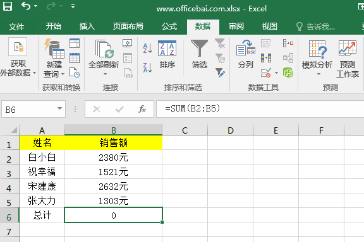364x242 pixels.
Task: Select column D header
Action: [x=230, y=130]
